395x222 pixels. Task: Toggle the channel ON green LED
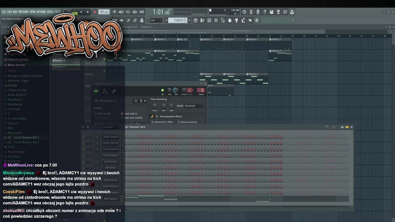pyautogui.click(x=163, y=90)
